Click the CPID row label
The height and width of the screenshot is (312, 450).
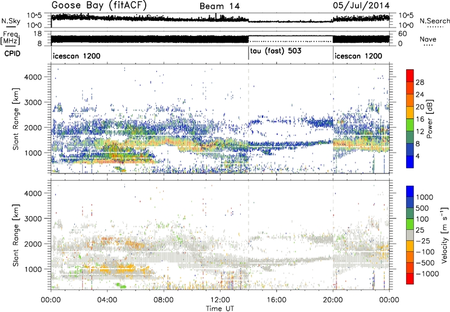[x=12, y=54]
